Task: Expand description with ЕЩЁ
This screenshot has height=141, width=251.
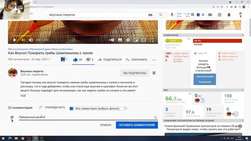Action: [x=23, y=96]
